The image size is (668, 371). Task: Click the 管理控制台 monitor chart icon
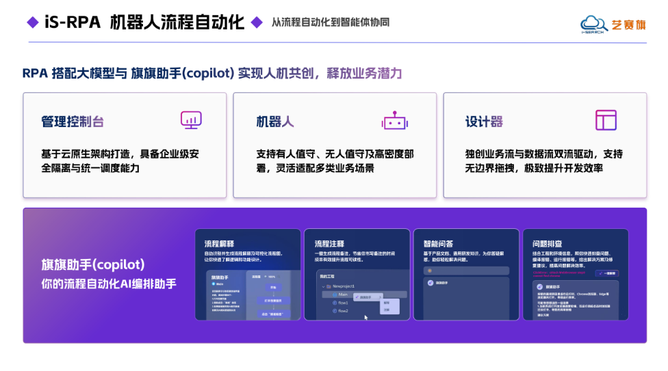(191, 120)
